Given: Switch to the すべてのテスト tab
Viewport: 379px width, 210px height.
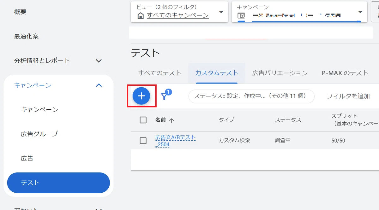Looking at the screenshot, I should (x=160, y=73).
